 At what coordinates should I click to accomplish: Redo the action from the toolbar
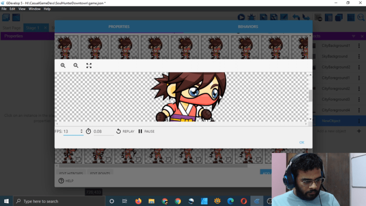coord(306,18)
